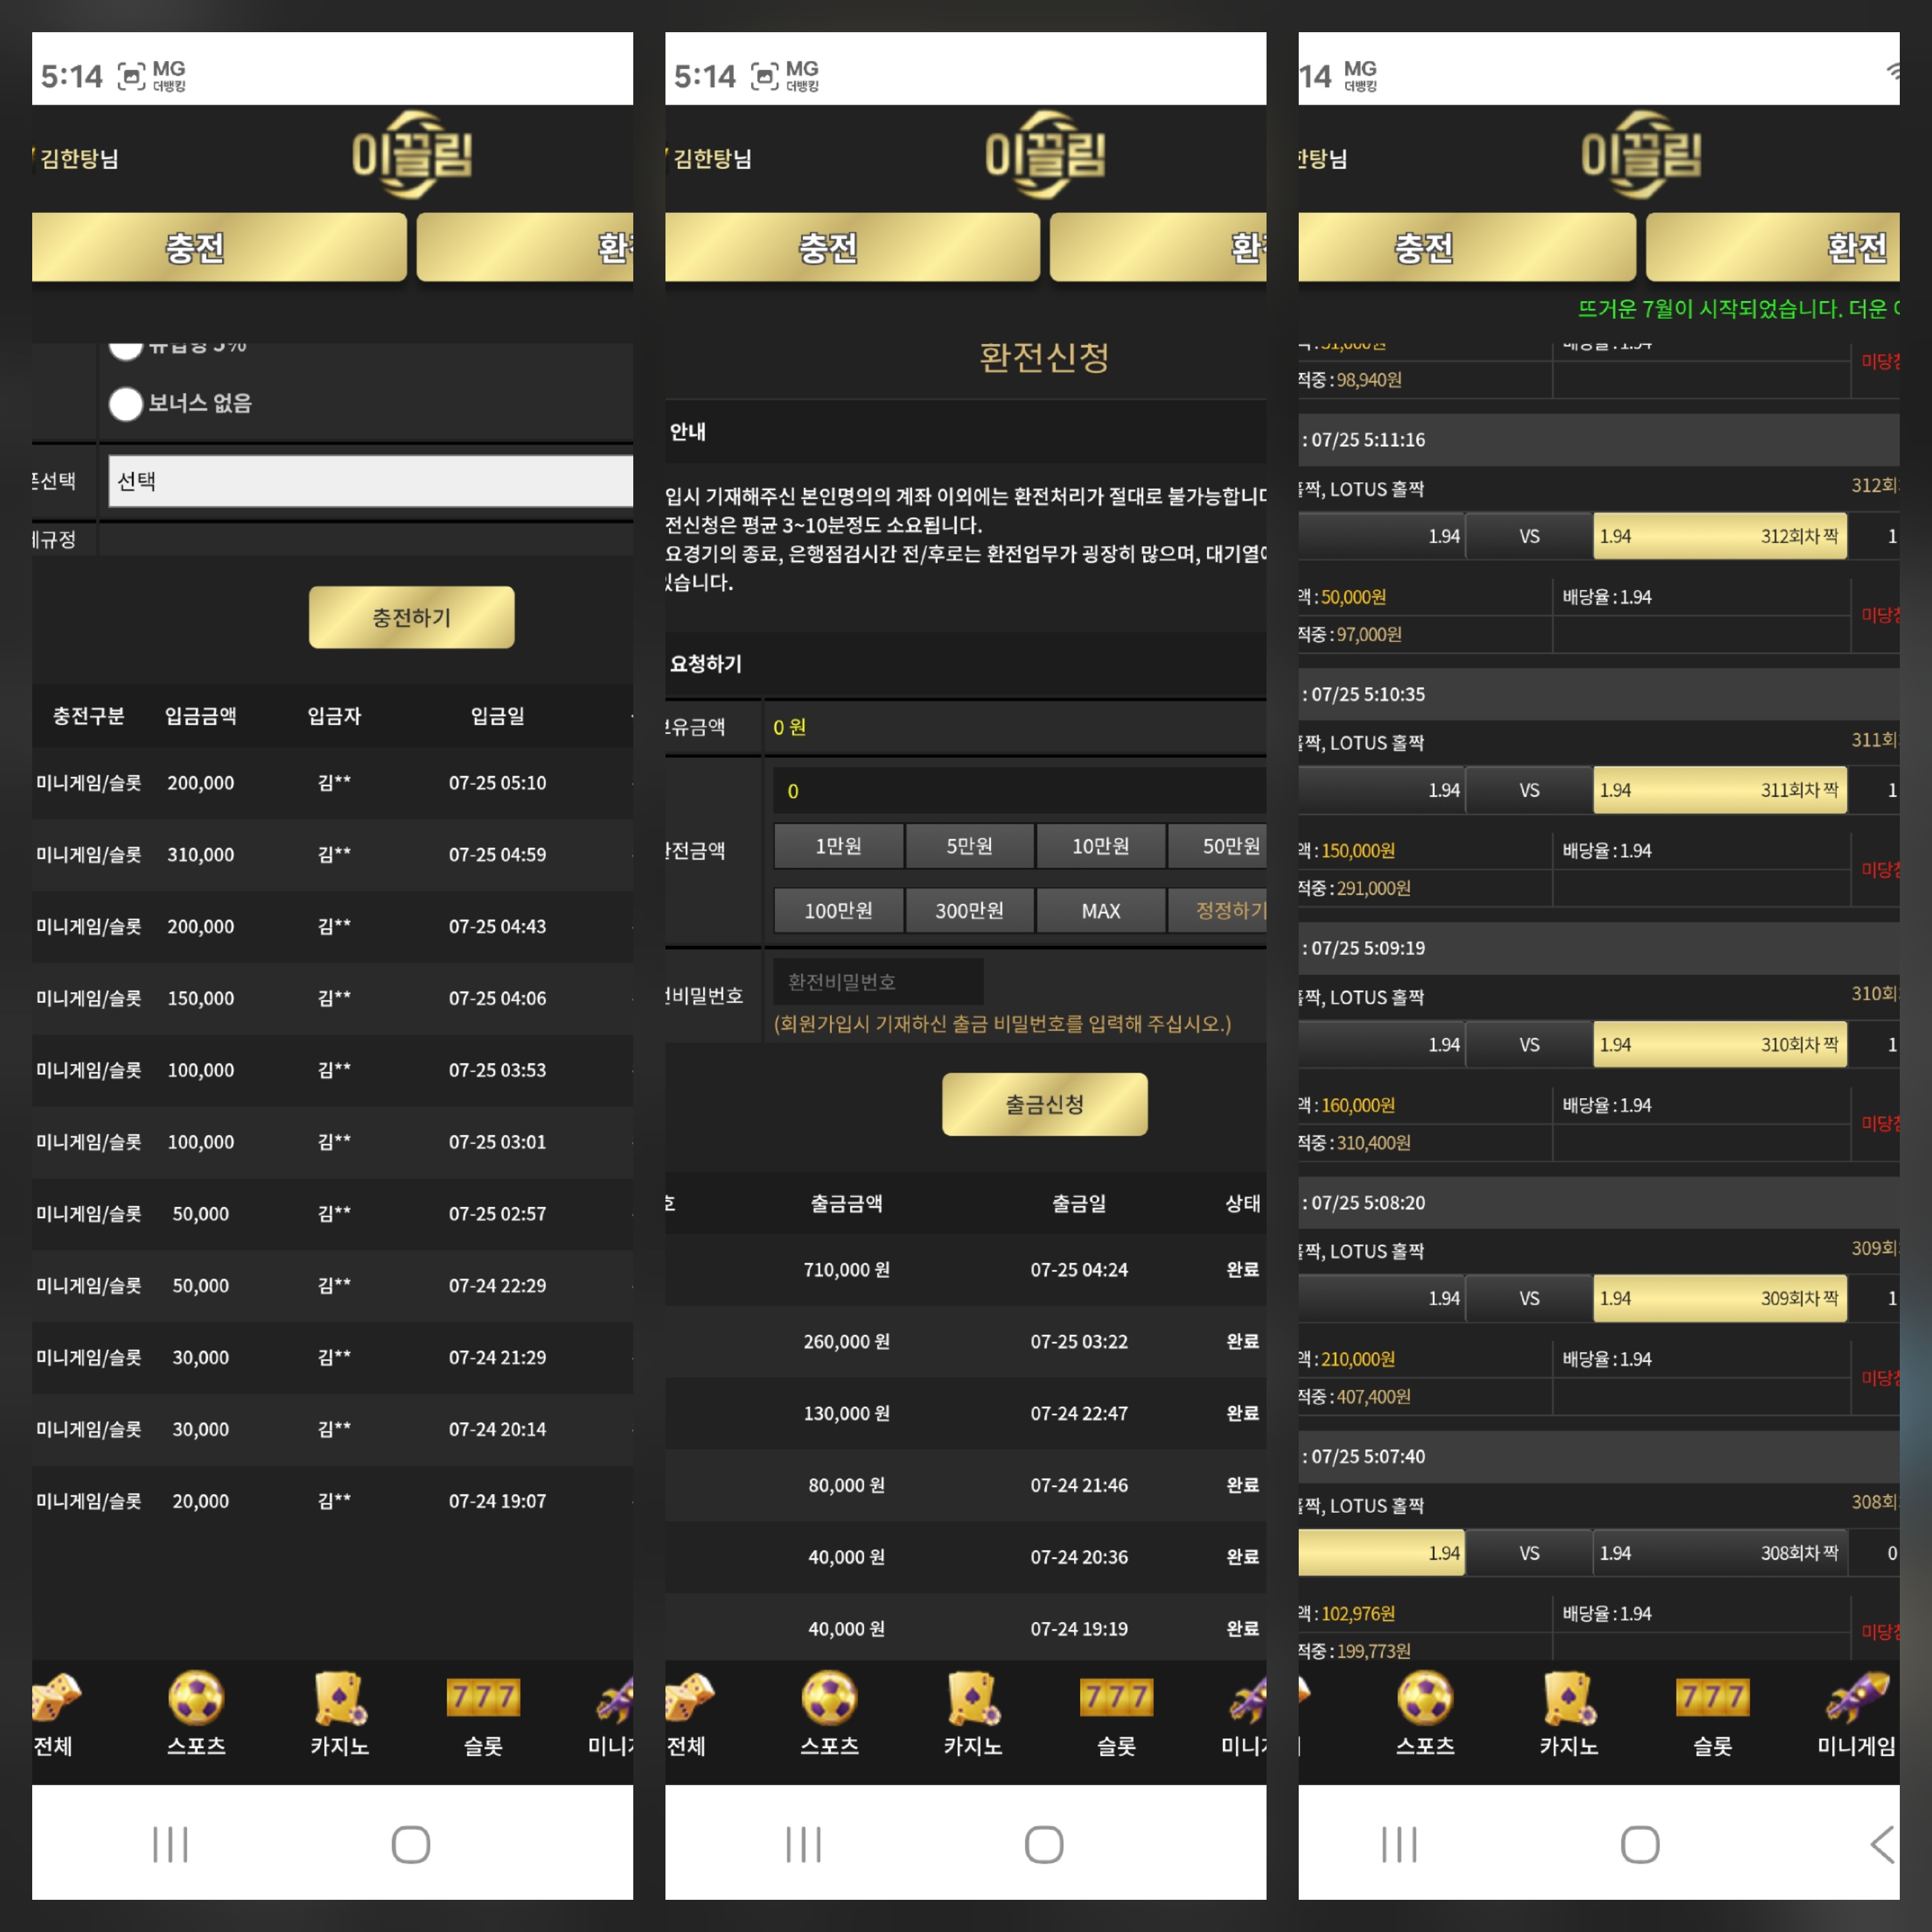This screenshot has width=1932, height=1932.
Task: Tap the 슬롯 777 icon in right screenshot
Action: coord(1712,1697)
